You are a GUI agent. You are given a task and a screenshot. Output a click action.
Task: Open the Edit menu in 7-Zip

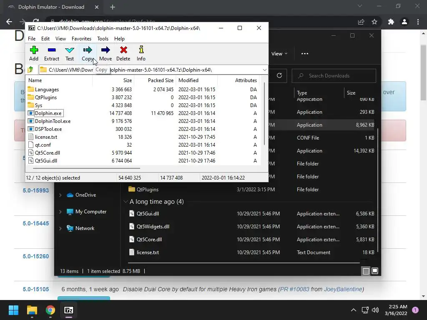(45, 39)
